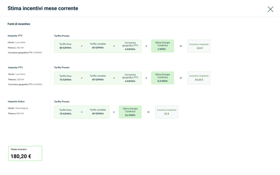Click the Totale Incentivi 180,20 € box
This screenshot has height=175, width=280.
click(x=25, y=153)
